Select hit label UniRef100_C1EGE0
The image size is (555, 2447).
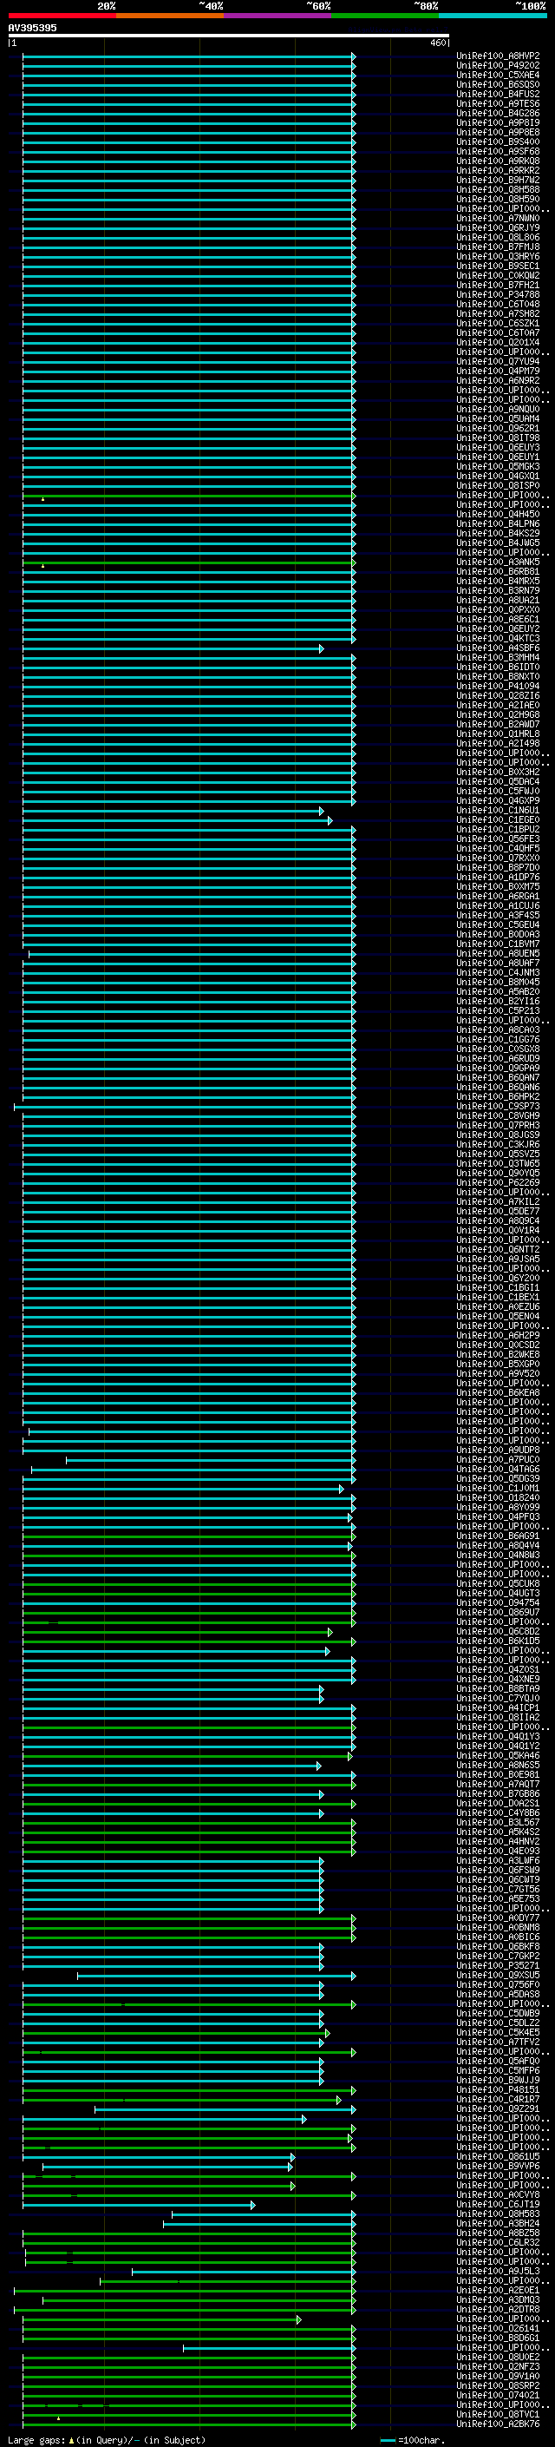498,819
